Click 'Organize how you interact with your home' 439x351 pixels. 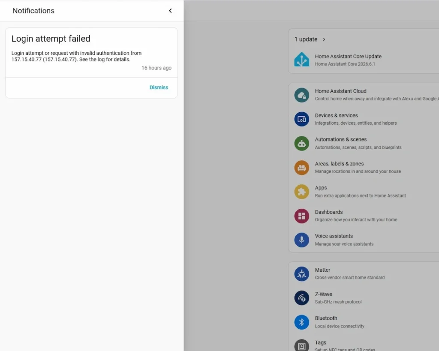tap(356, 220)
